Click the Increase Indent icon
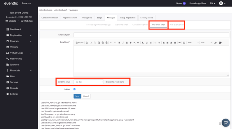 tap(159, 43)
